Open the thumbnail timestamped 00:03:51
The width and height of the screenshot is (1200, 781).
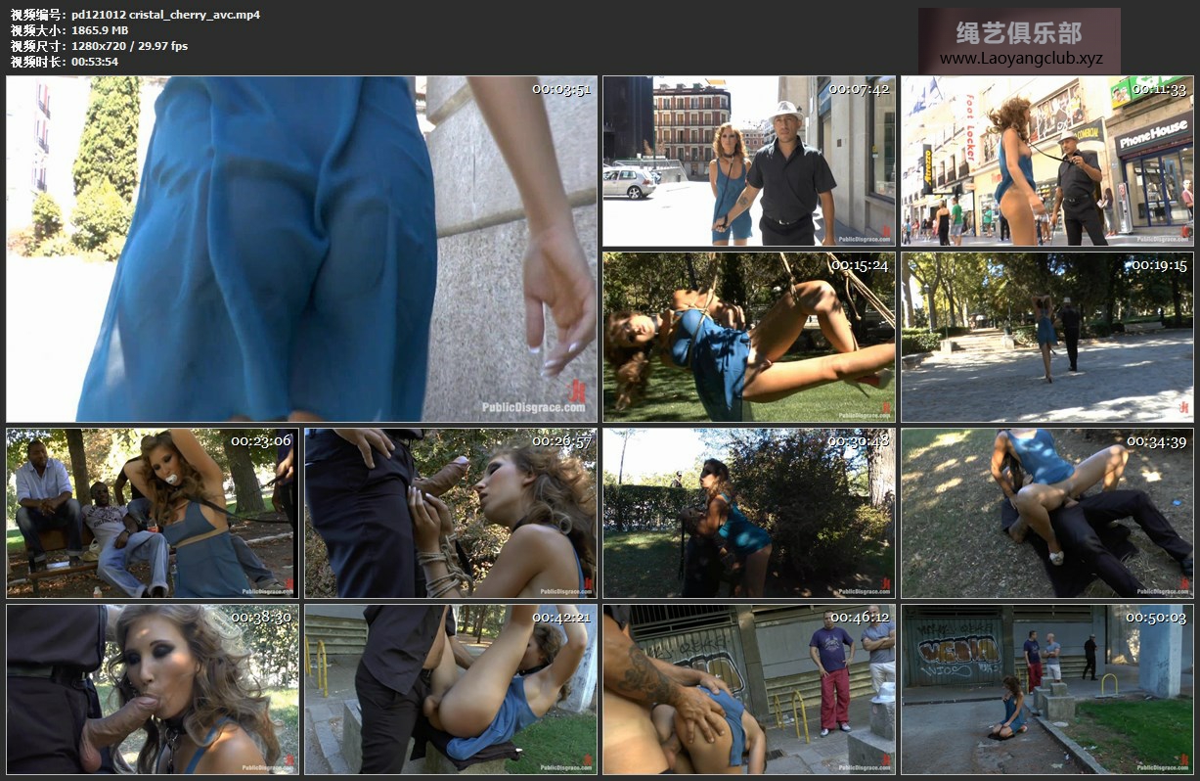[x=301, y=249]
